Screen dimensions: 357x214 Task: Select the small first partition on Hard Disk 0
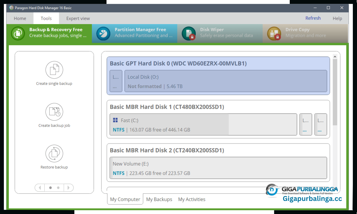point(116,81)
